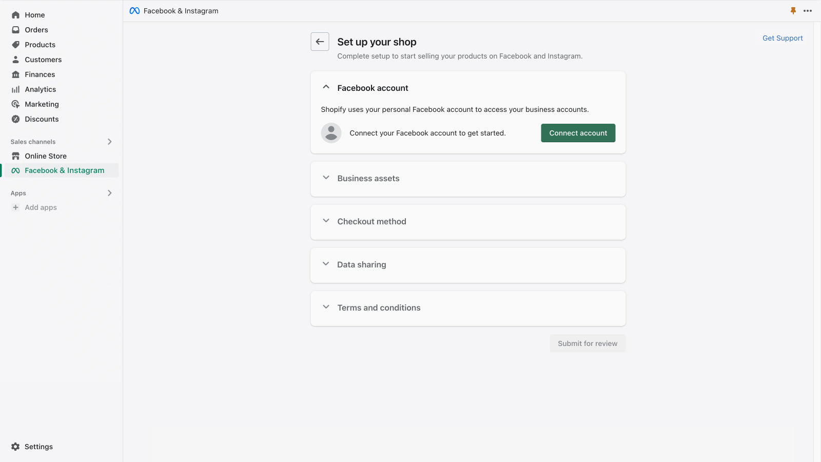Unpin the Facebook & Instagram channel
Screen dimensions: 821x462
(793, 10)
